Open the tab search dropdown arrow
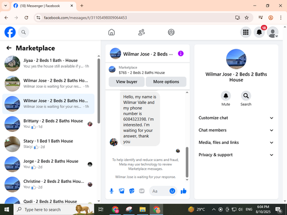The image size is (287, 215). [x=6, y=6]
